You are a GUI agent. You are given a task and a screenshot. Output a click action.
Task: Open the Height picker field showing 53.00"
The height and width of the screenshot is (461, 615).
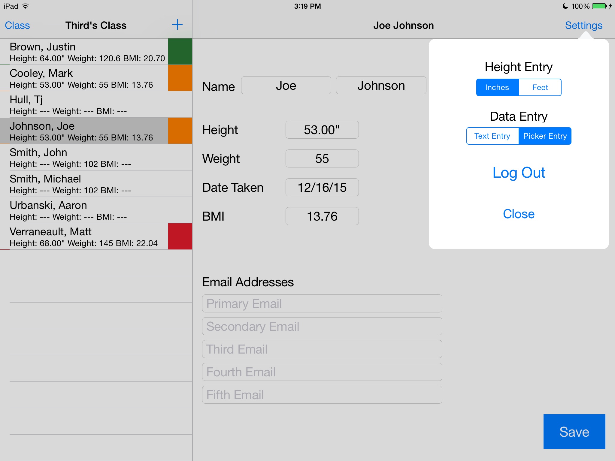click(322, 130)
